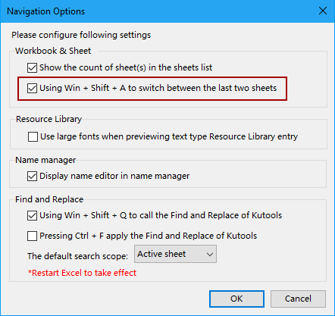Toggle the Win + Shift + Q Find and Replace checkbox
This screenshot has width=335, height=316.
[x=32, y=216]
